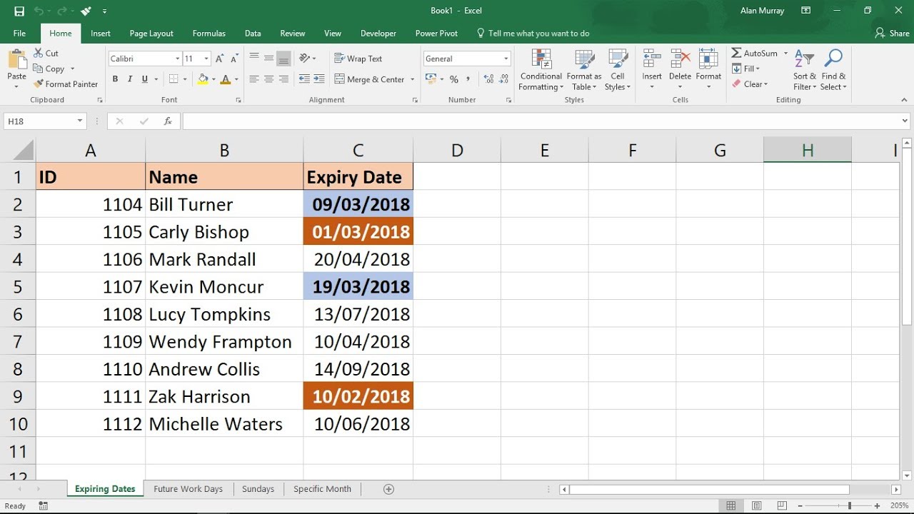Apply Comma Style format
This screenshot has height=514, width=914.
click(x=468, y=79)
